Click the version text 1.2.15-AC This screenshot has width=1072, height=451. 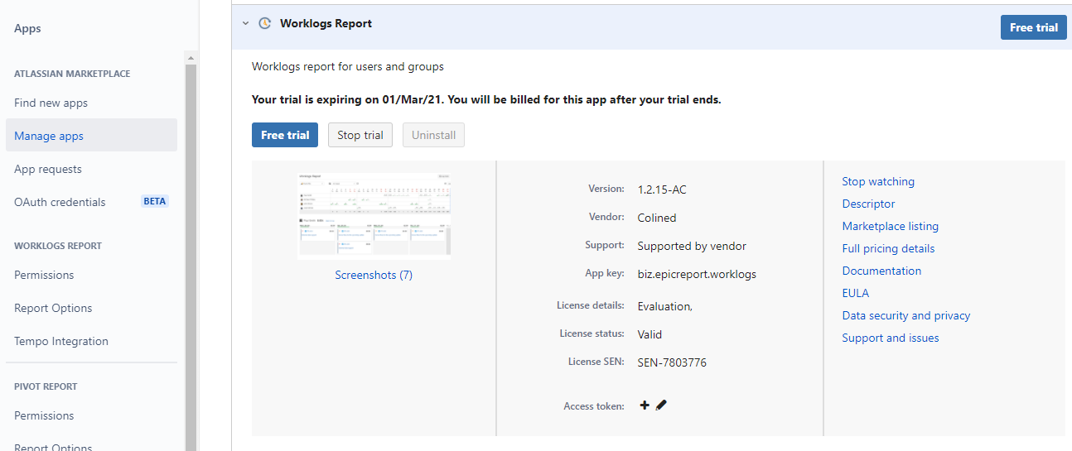(662, 190)
